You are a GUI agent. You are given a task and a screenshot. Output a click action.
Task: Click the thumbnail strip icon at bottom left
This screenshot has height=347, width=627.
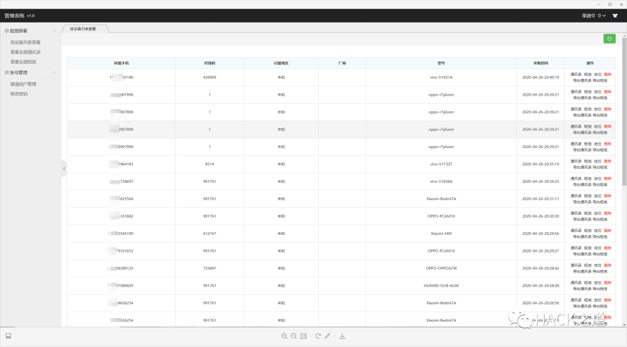pyautogui.click(x=8, y=336)
